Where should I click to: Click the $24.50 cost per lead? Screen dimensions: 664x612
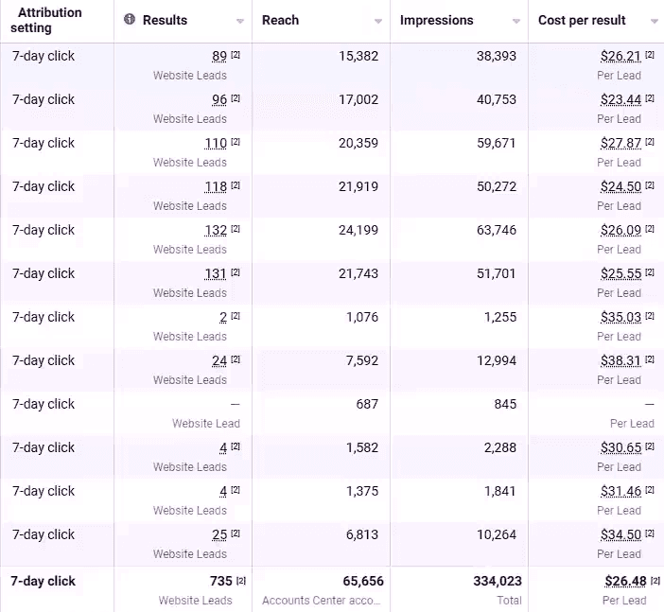coord(620,186)
